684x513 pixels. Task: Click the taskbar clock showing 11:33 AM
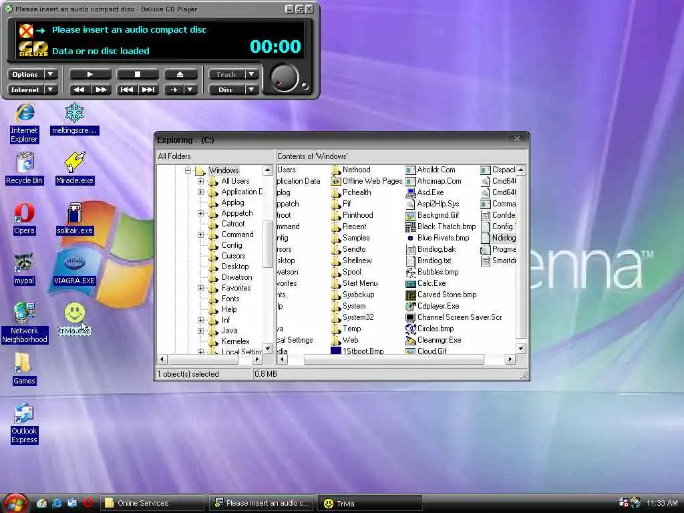tap(662, 503)
